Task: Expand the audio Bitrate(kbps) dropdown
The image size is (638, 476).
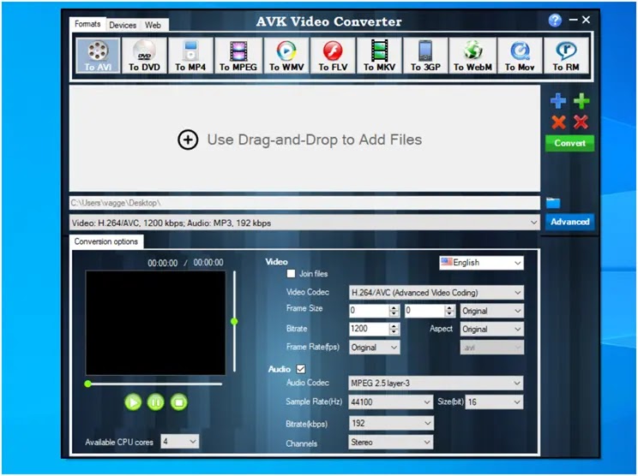Action: (x=391, y=423)
